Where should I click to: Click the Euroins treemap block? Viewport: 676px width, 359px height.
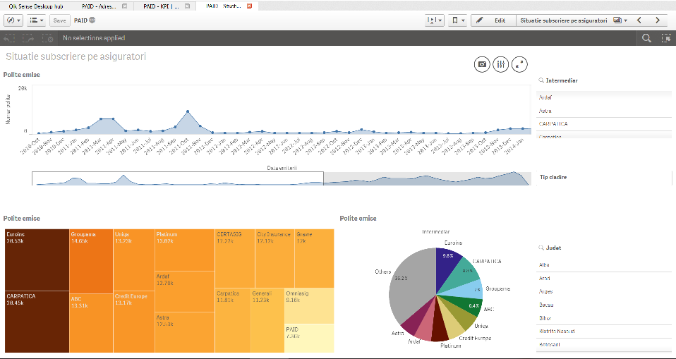pyautogui.click(x=37, y=260)
